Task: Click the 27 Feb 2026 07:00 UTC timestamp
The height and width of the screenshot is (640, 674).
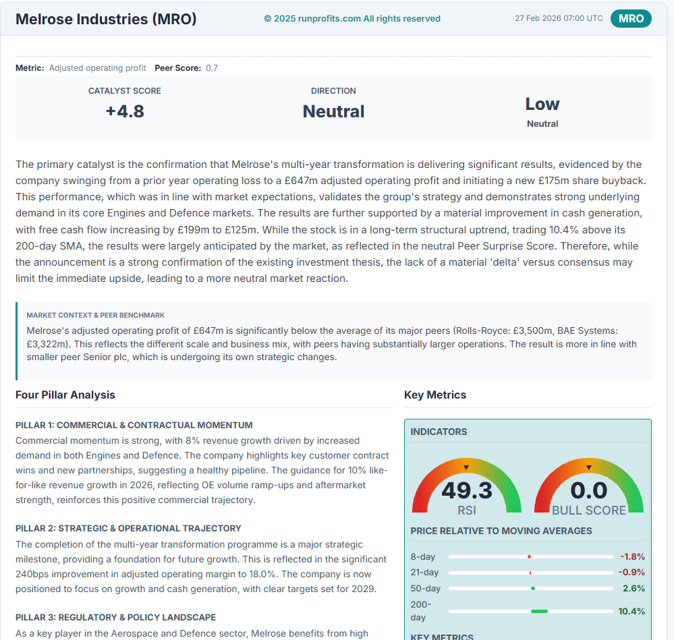Action: point(559,18)
